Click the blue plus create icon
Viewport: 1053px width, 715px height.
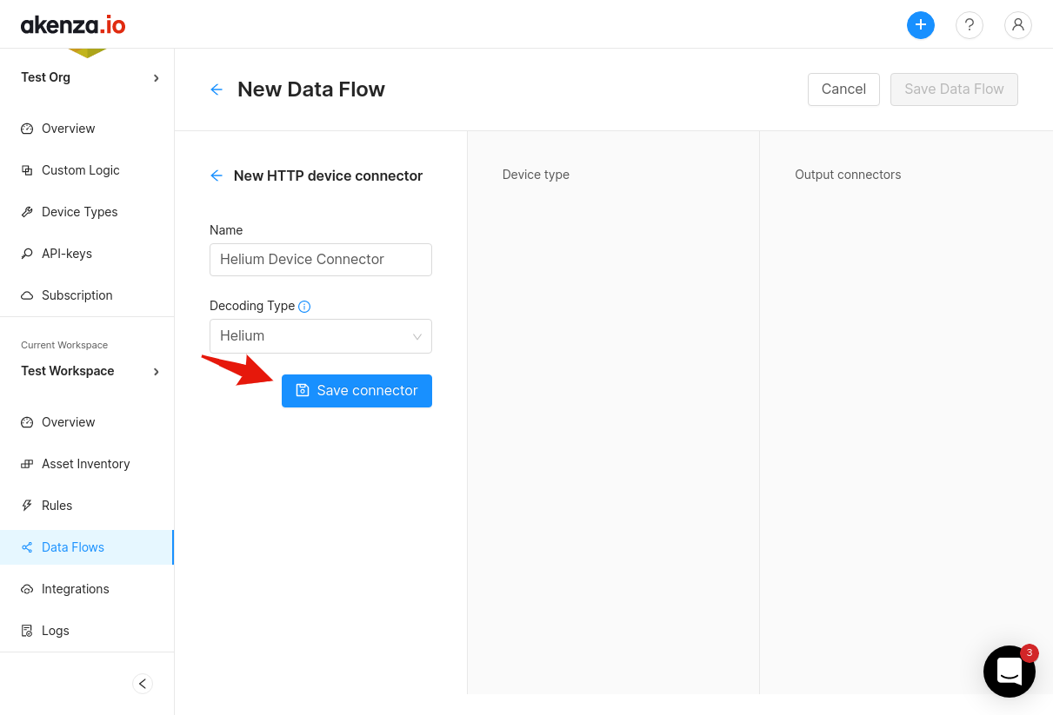920,25
